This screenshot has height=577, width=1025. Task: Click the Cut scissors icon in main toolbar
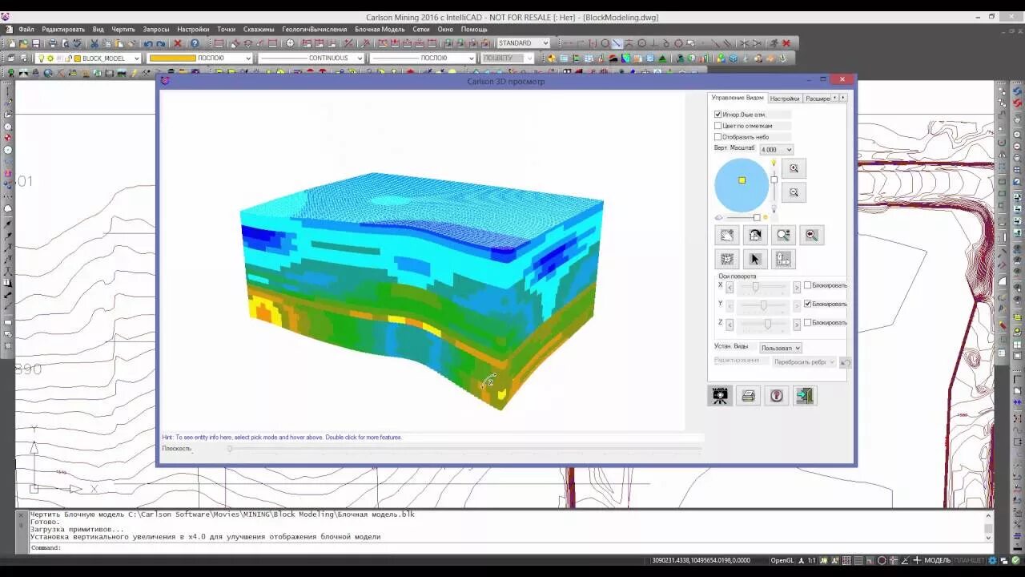click(x=94, y=43)
